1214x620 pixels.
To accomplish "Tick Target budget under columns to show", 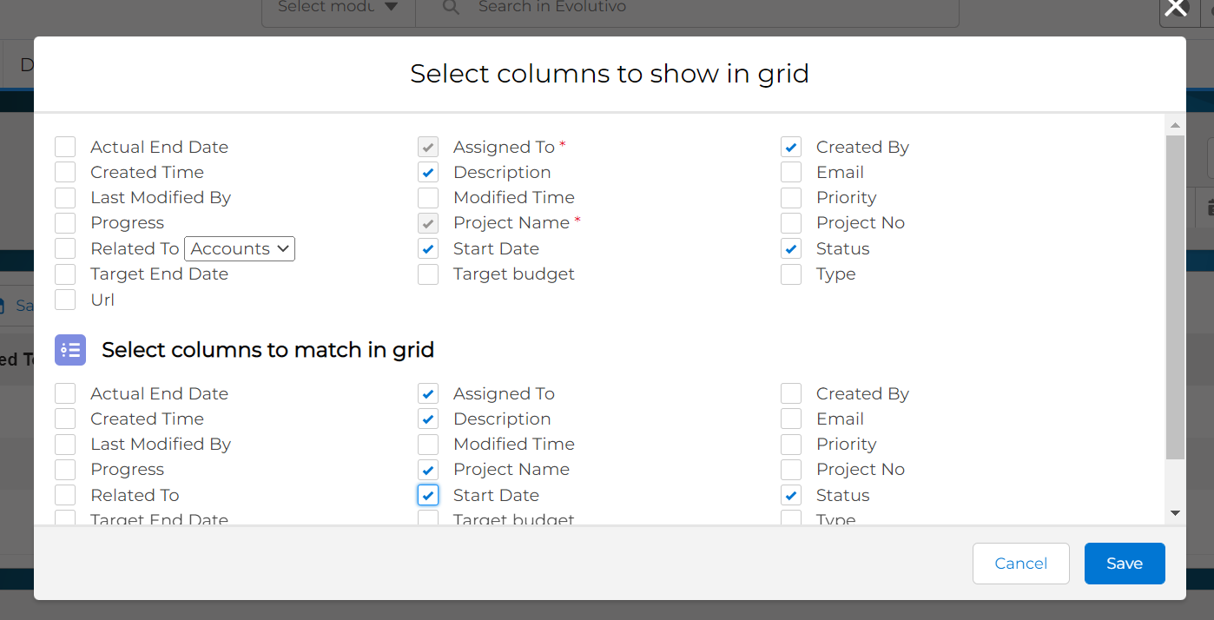I will pos(428,274).
